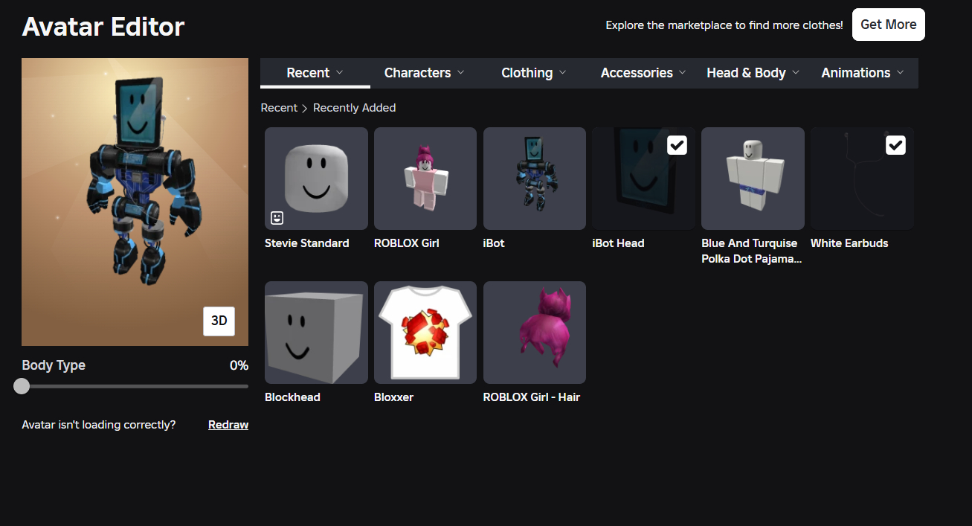Open the Clothing tab
The image size is (972, 526).
point(534,73)
